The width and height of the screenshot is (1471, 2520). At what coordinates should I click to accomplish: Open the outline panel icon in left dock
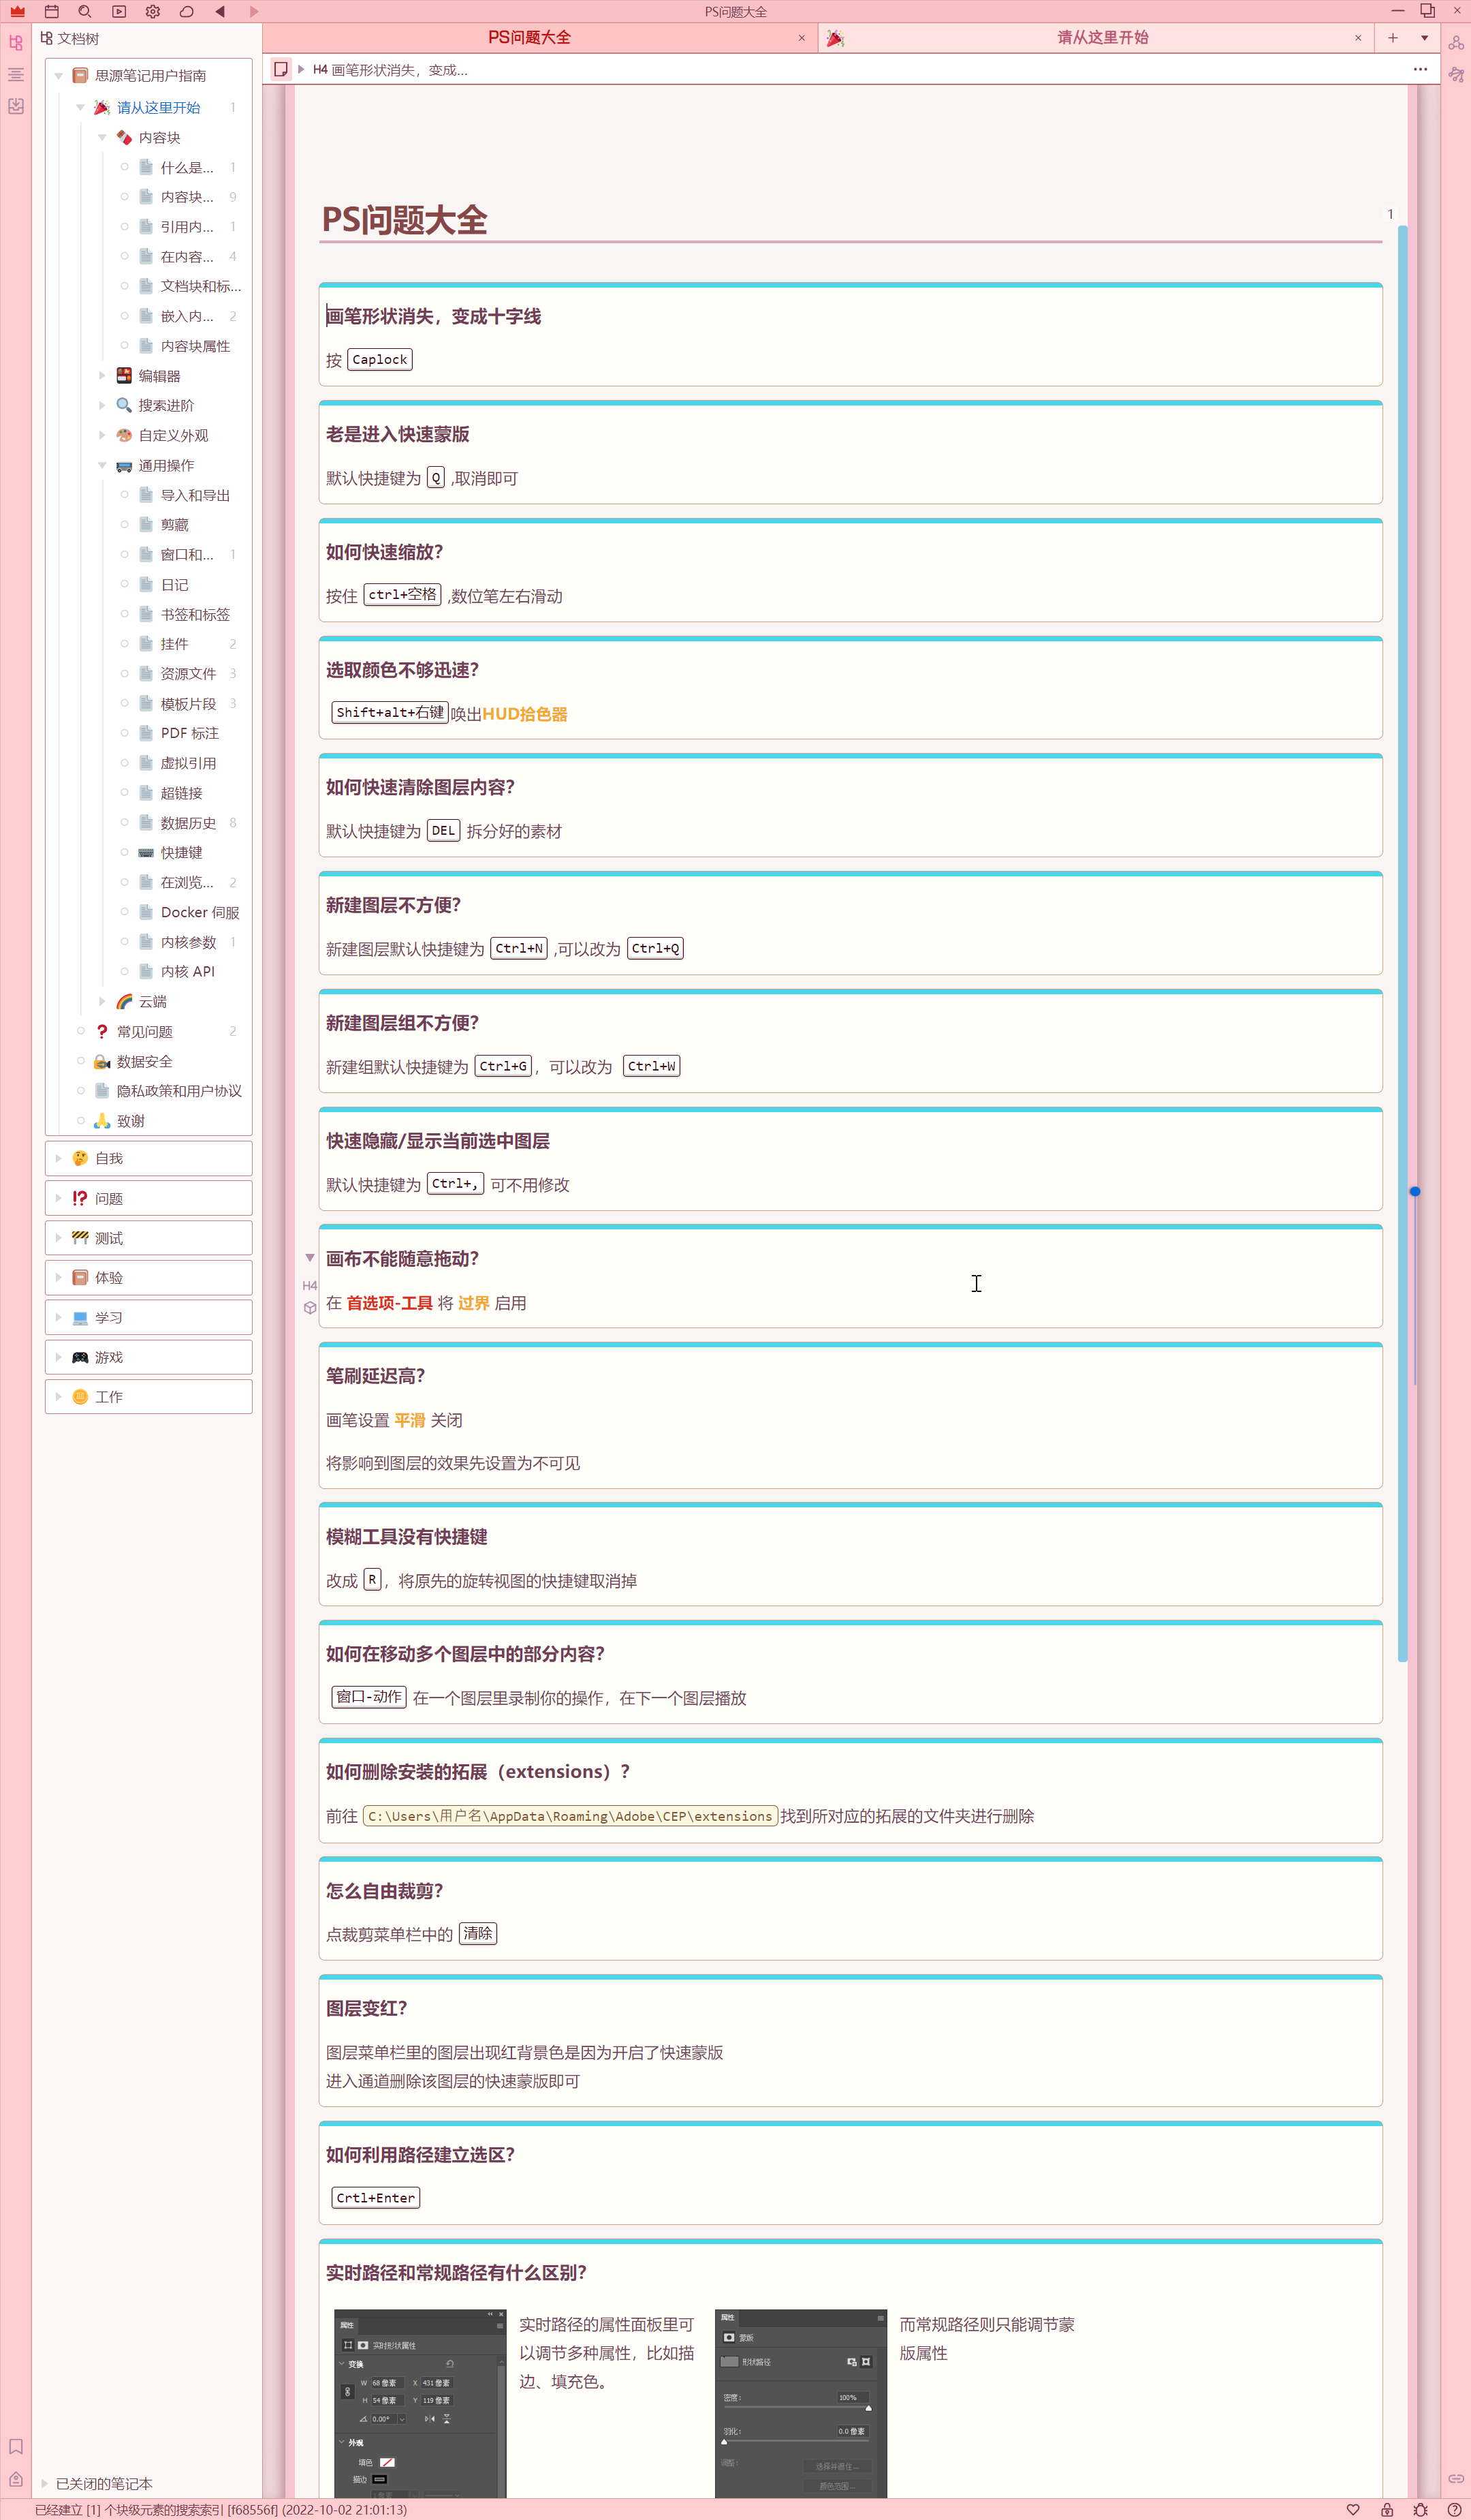16,75
